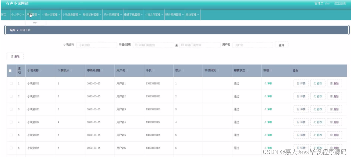Screen dimensions: 351x158
Task: Tick the select-all checkbox in table header
Action: click(10, 70)
